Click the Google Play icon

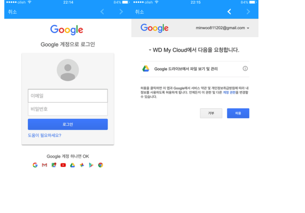[x=91, y=165]
